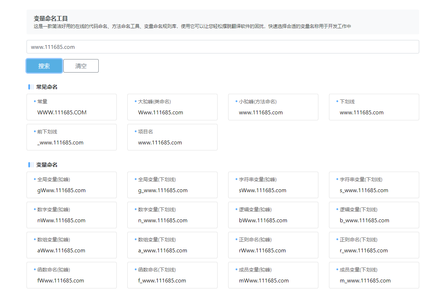
Task: Choose the 数组变量(下划线) result card
Action: point(172,245)
